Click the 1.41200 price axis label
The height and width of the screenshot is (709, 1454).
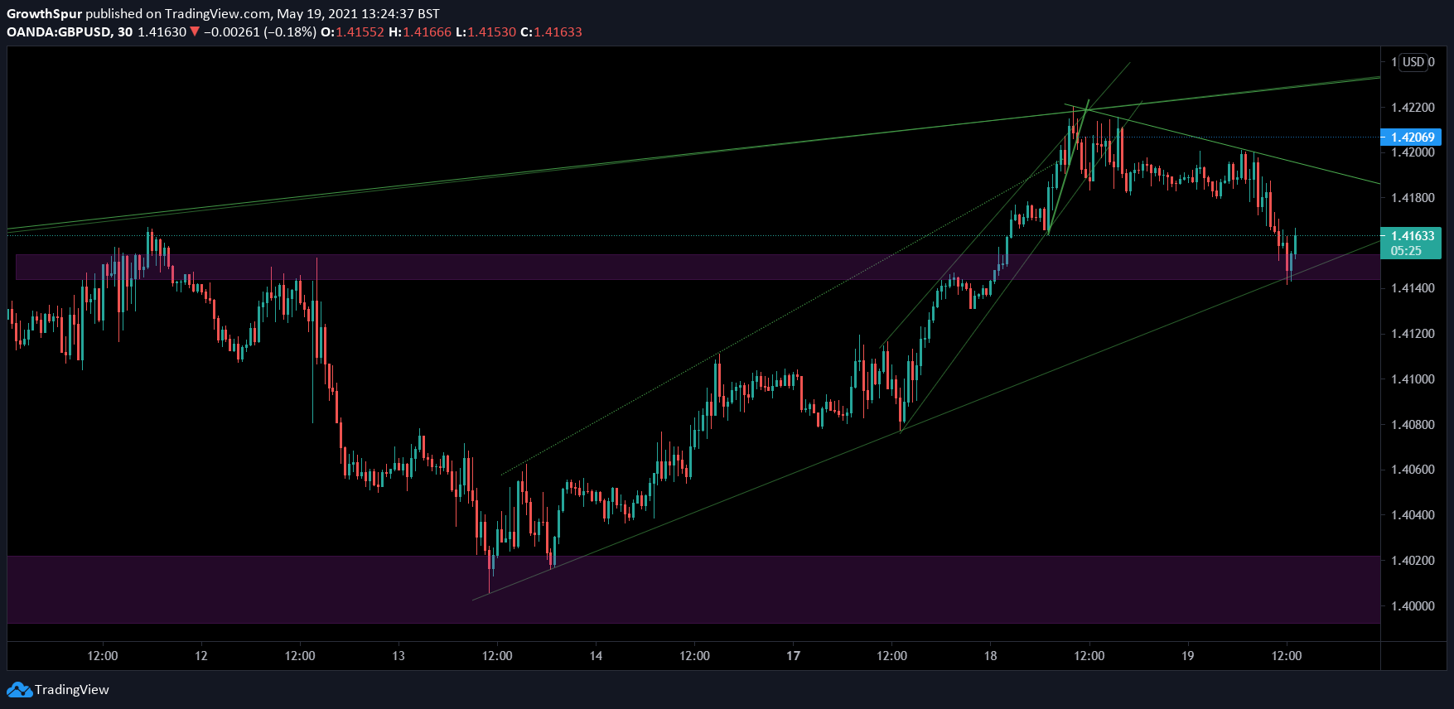[x=1413, y=334]
